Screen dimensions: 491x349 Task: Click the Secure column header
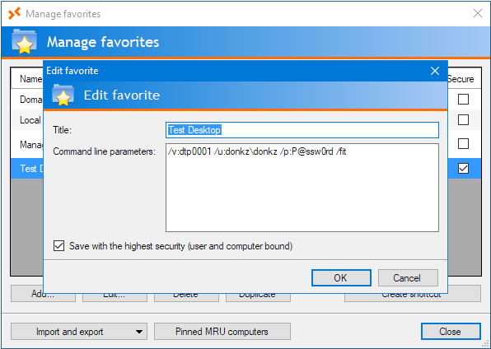(x=461, y=79)
